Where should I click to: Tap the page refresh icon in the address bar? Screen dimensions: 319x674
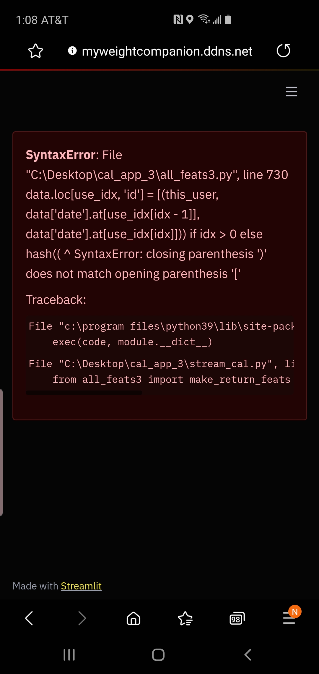click(x=283, y=51)
